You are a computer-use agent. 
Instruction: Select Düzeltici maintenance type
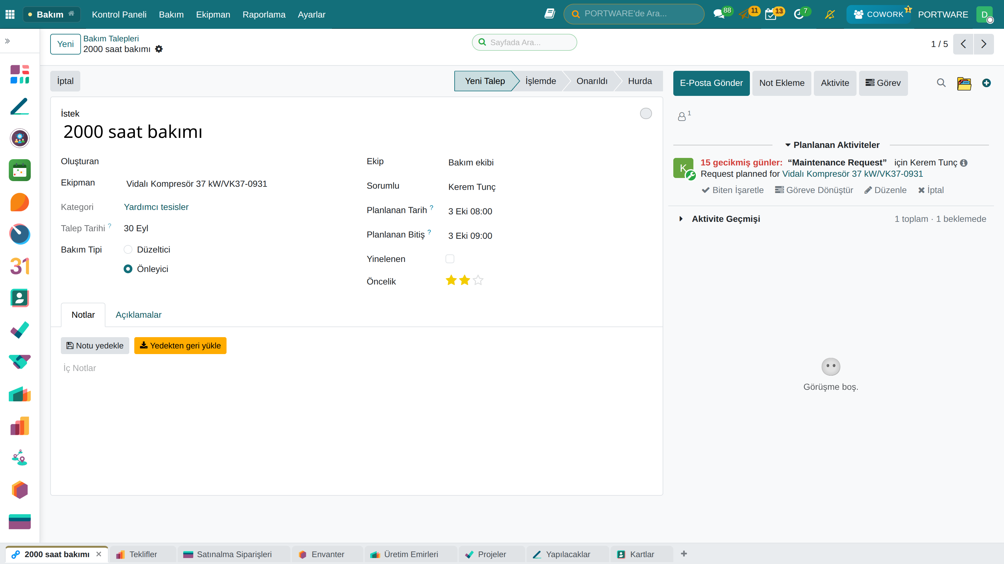(x=128, y=249)
